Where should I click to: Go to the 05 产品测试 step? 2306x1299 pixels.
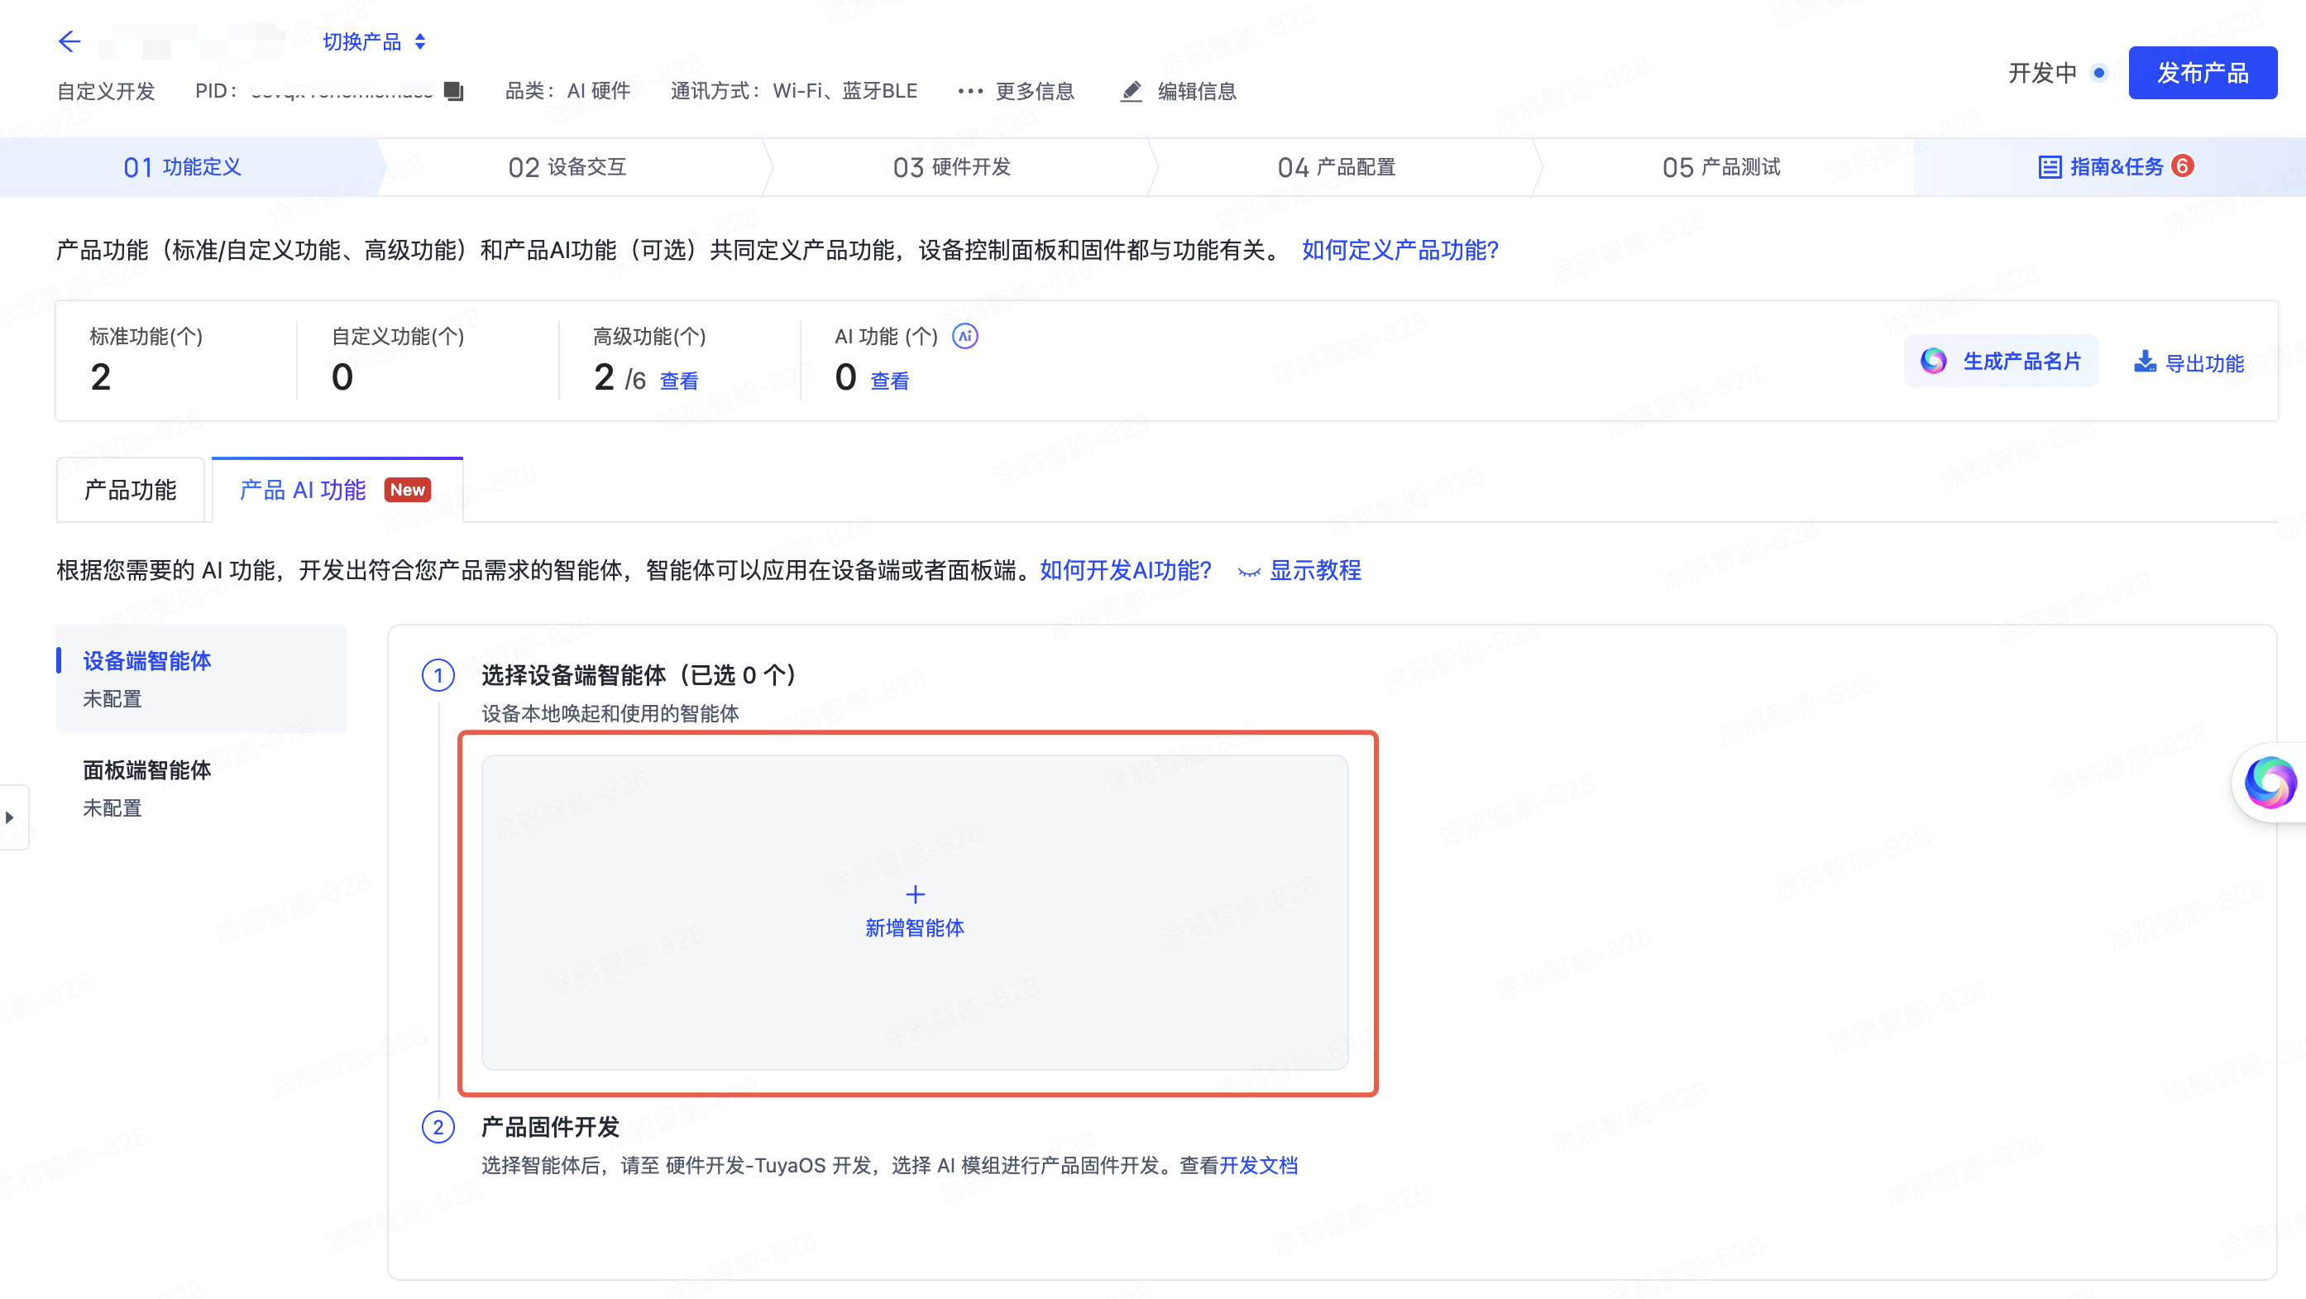[x=1721, y=167]
